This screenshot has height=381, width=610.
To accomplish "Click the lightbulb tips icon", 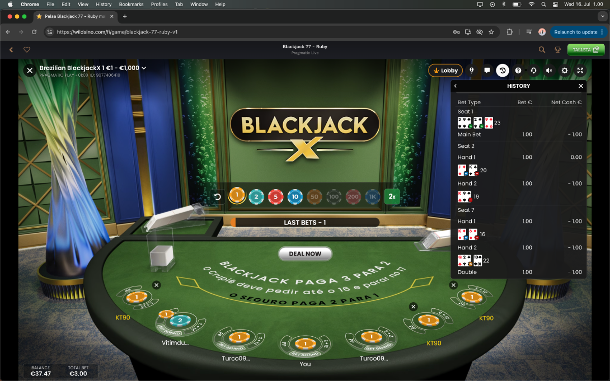I will 471,71.
